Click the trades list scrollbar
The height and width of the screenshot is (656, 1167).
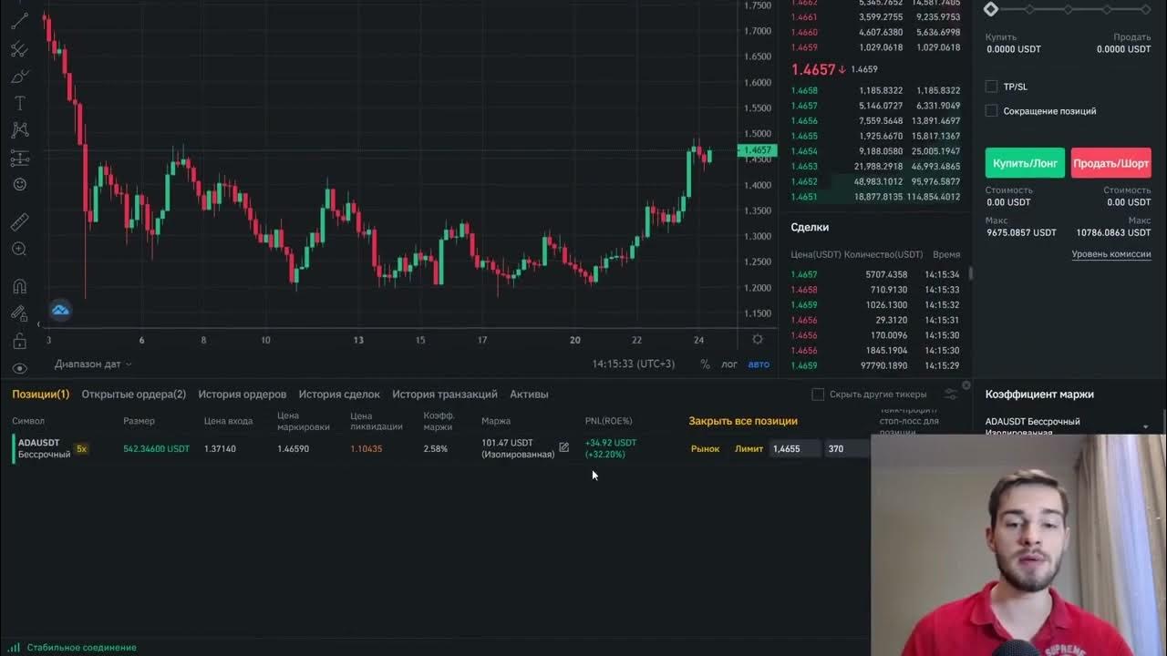970,273
